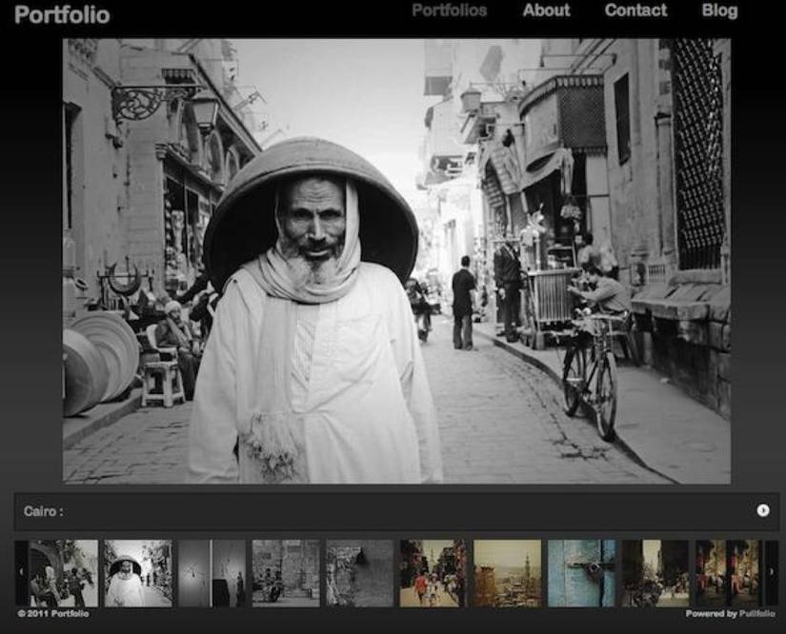
Task: Click the main Cairo street photograph
Action: pyautogui.click(x=396, y=261)
